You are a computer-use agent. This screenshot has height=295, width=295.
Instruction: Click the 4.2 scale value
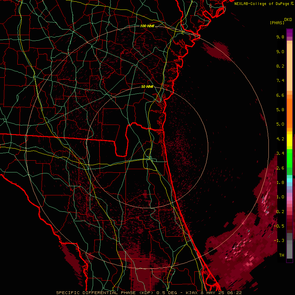pos(280,139)
